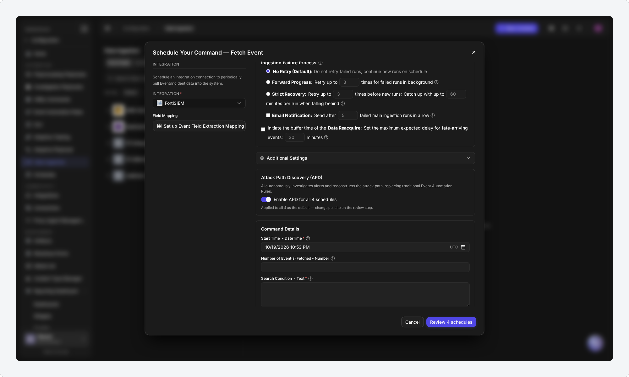Click the Additional Settings gear icon
Image resolution: width=629 pixels, height=377 pixels.
click(x=262, y=158)
